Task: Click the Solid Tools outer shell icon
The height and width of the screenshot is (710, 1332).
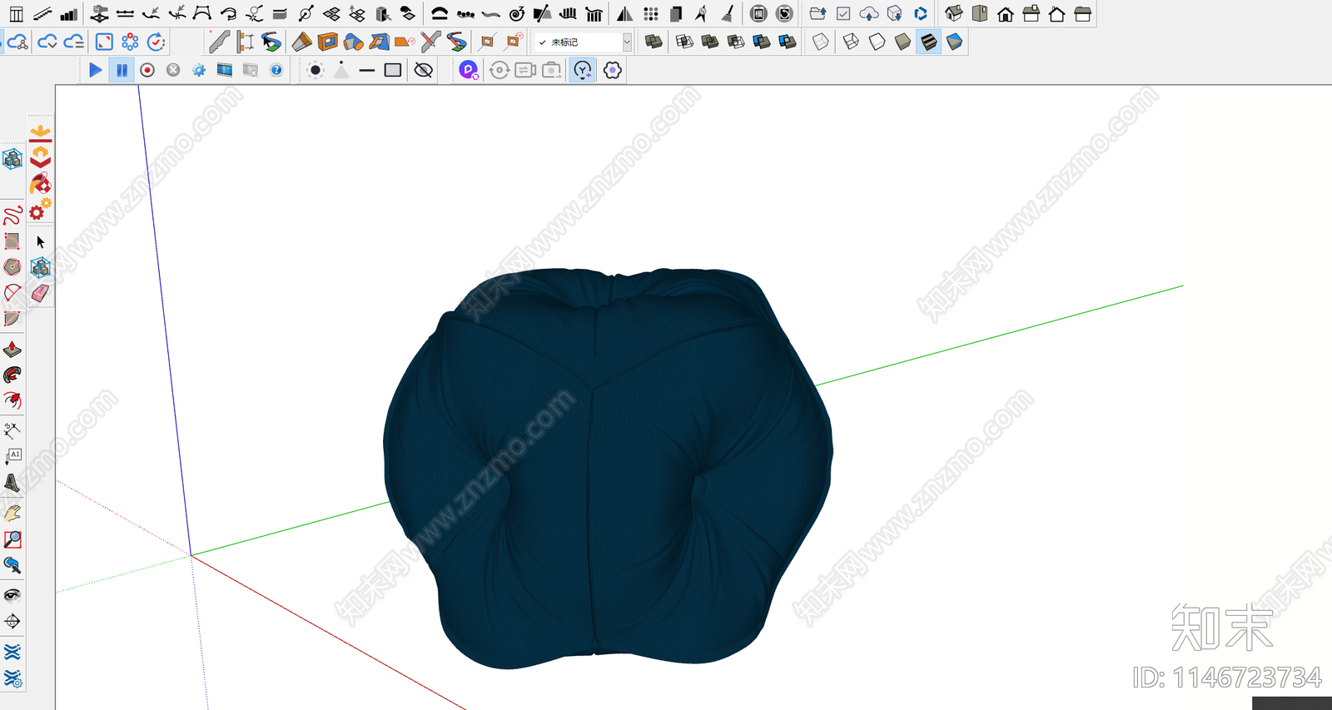Action: coord(654,42)
